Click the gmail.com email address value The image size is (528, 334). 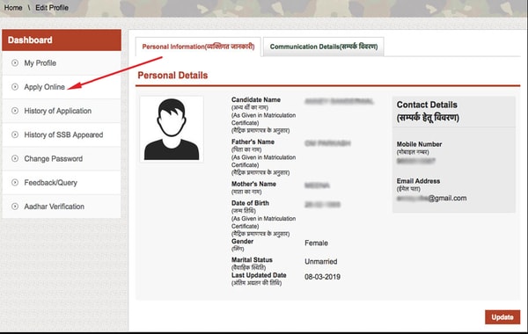click(432, 198)
